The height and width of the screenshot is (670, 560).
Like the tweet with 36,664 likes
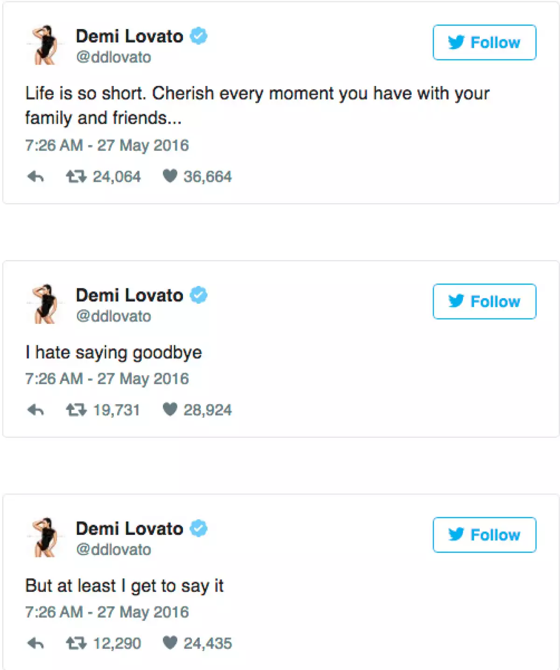pos(170,176)
